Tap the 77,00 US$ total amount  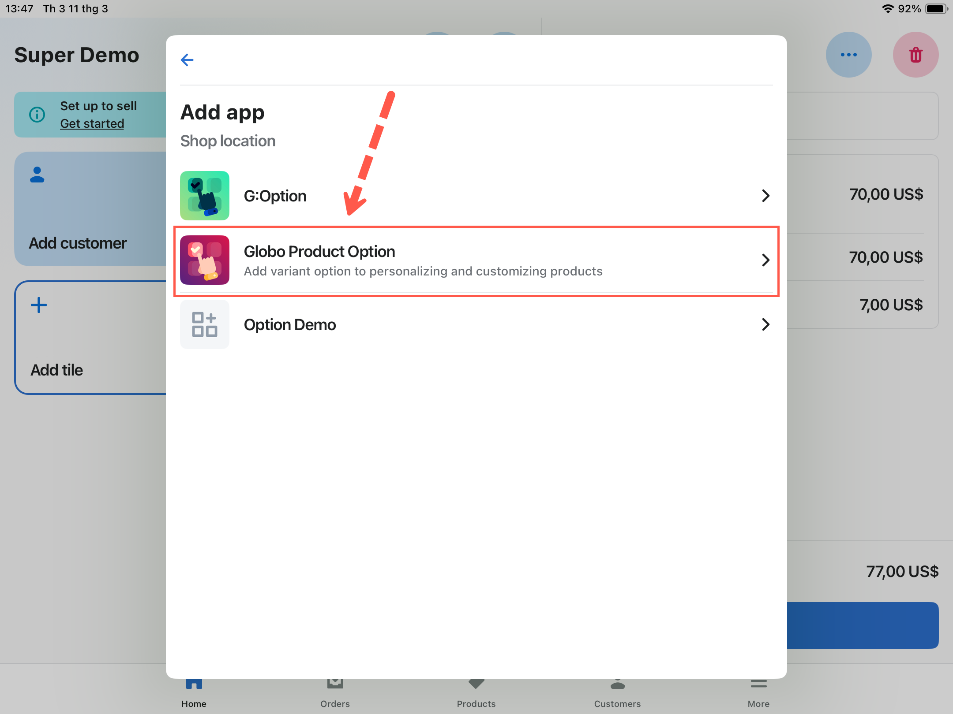click(x=902, y=572)
